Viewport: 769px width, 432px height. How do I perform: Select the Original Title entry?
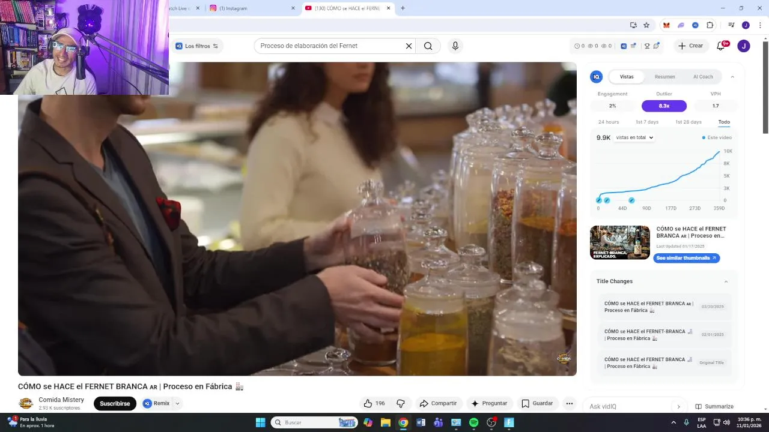coord(664,362)
